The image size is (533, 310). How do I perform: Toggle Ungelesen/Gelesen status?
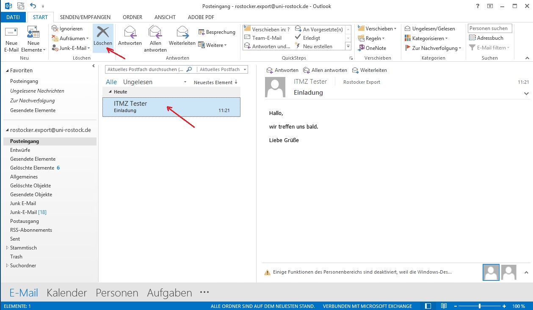(x=430, y=29)
